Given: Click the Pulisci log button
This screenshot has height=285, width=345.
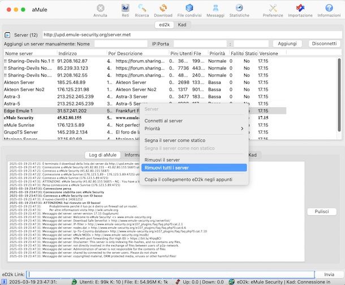Looking at the screenshot, I should pyautogui.click(x=322, y=211).
